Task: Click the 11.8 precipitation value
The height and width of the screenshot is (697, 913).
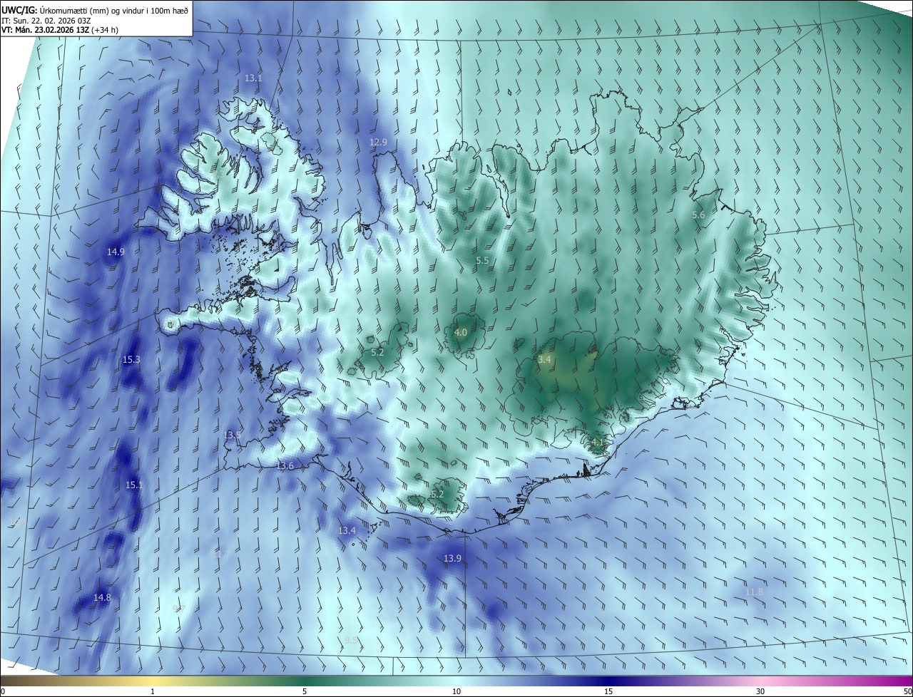Action: [x=754, y=592]
